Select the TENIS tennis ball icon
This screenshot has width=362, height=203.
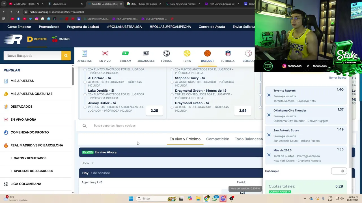tap(187, 54)
